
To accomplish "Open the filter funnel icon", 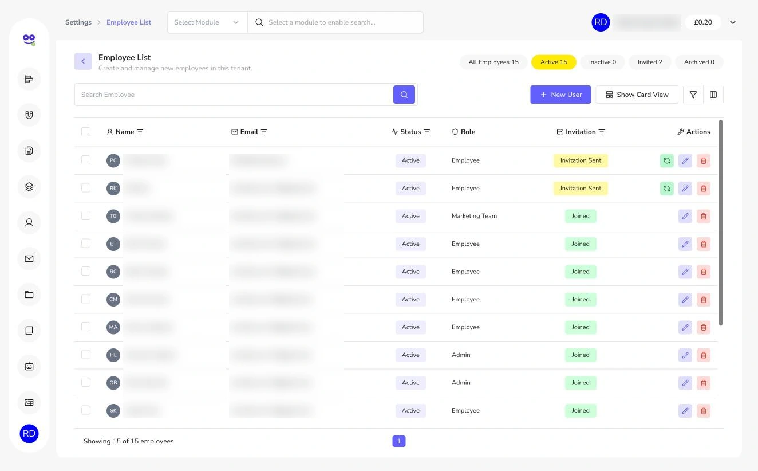I will pos(693,95).
